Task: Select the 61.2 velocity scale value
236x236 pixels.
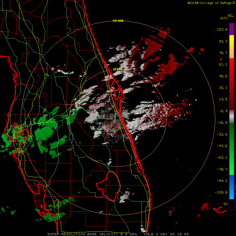Action: tap(223, 65)
